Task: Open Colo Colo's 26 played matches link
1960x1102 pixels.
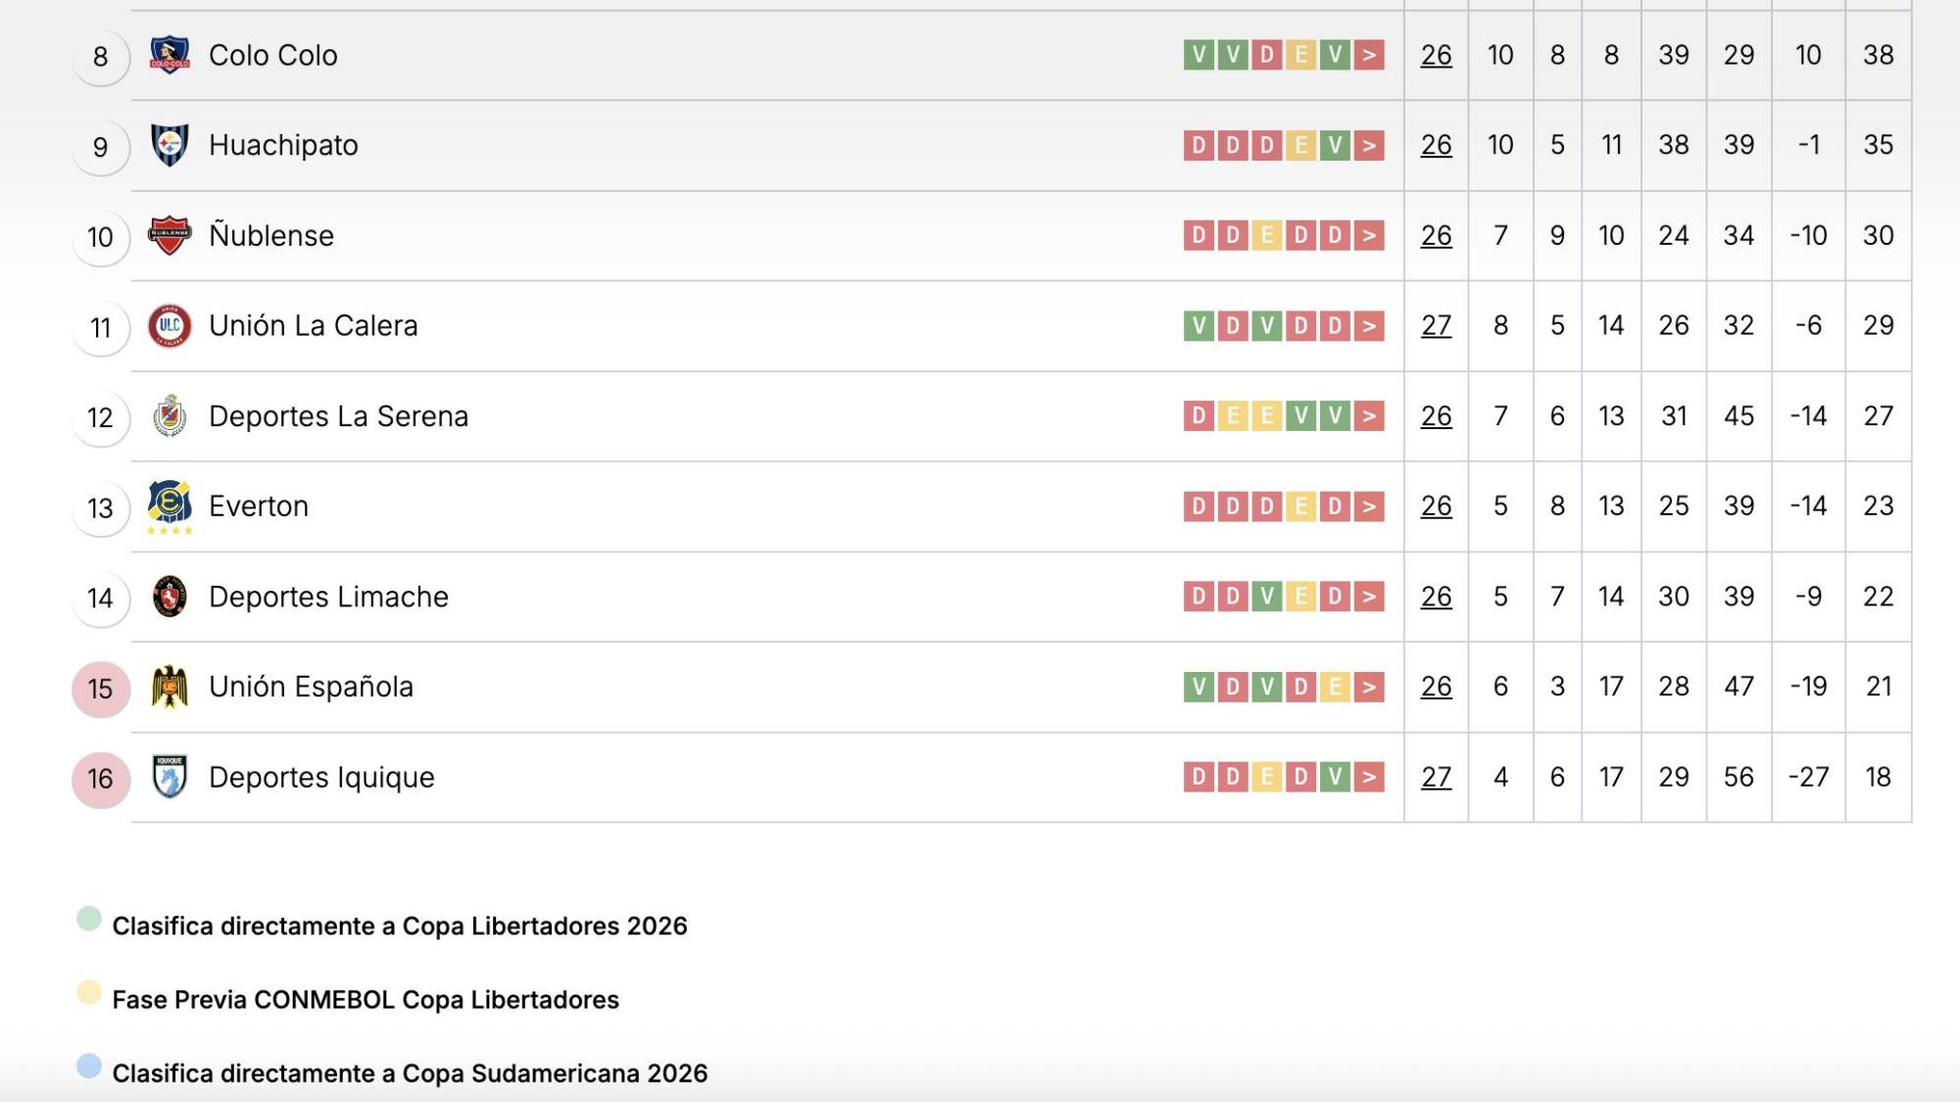Action: (x=1437, y=55)
